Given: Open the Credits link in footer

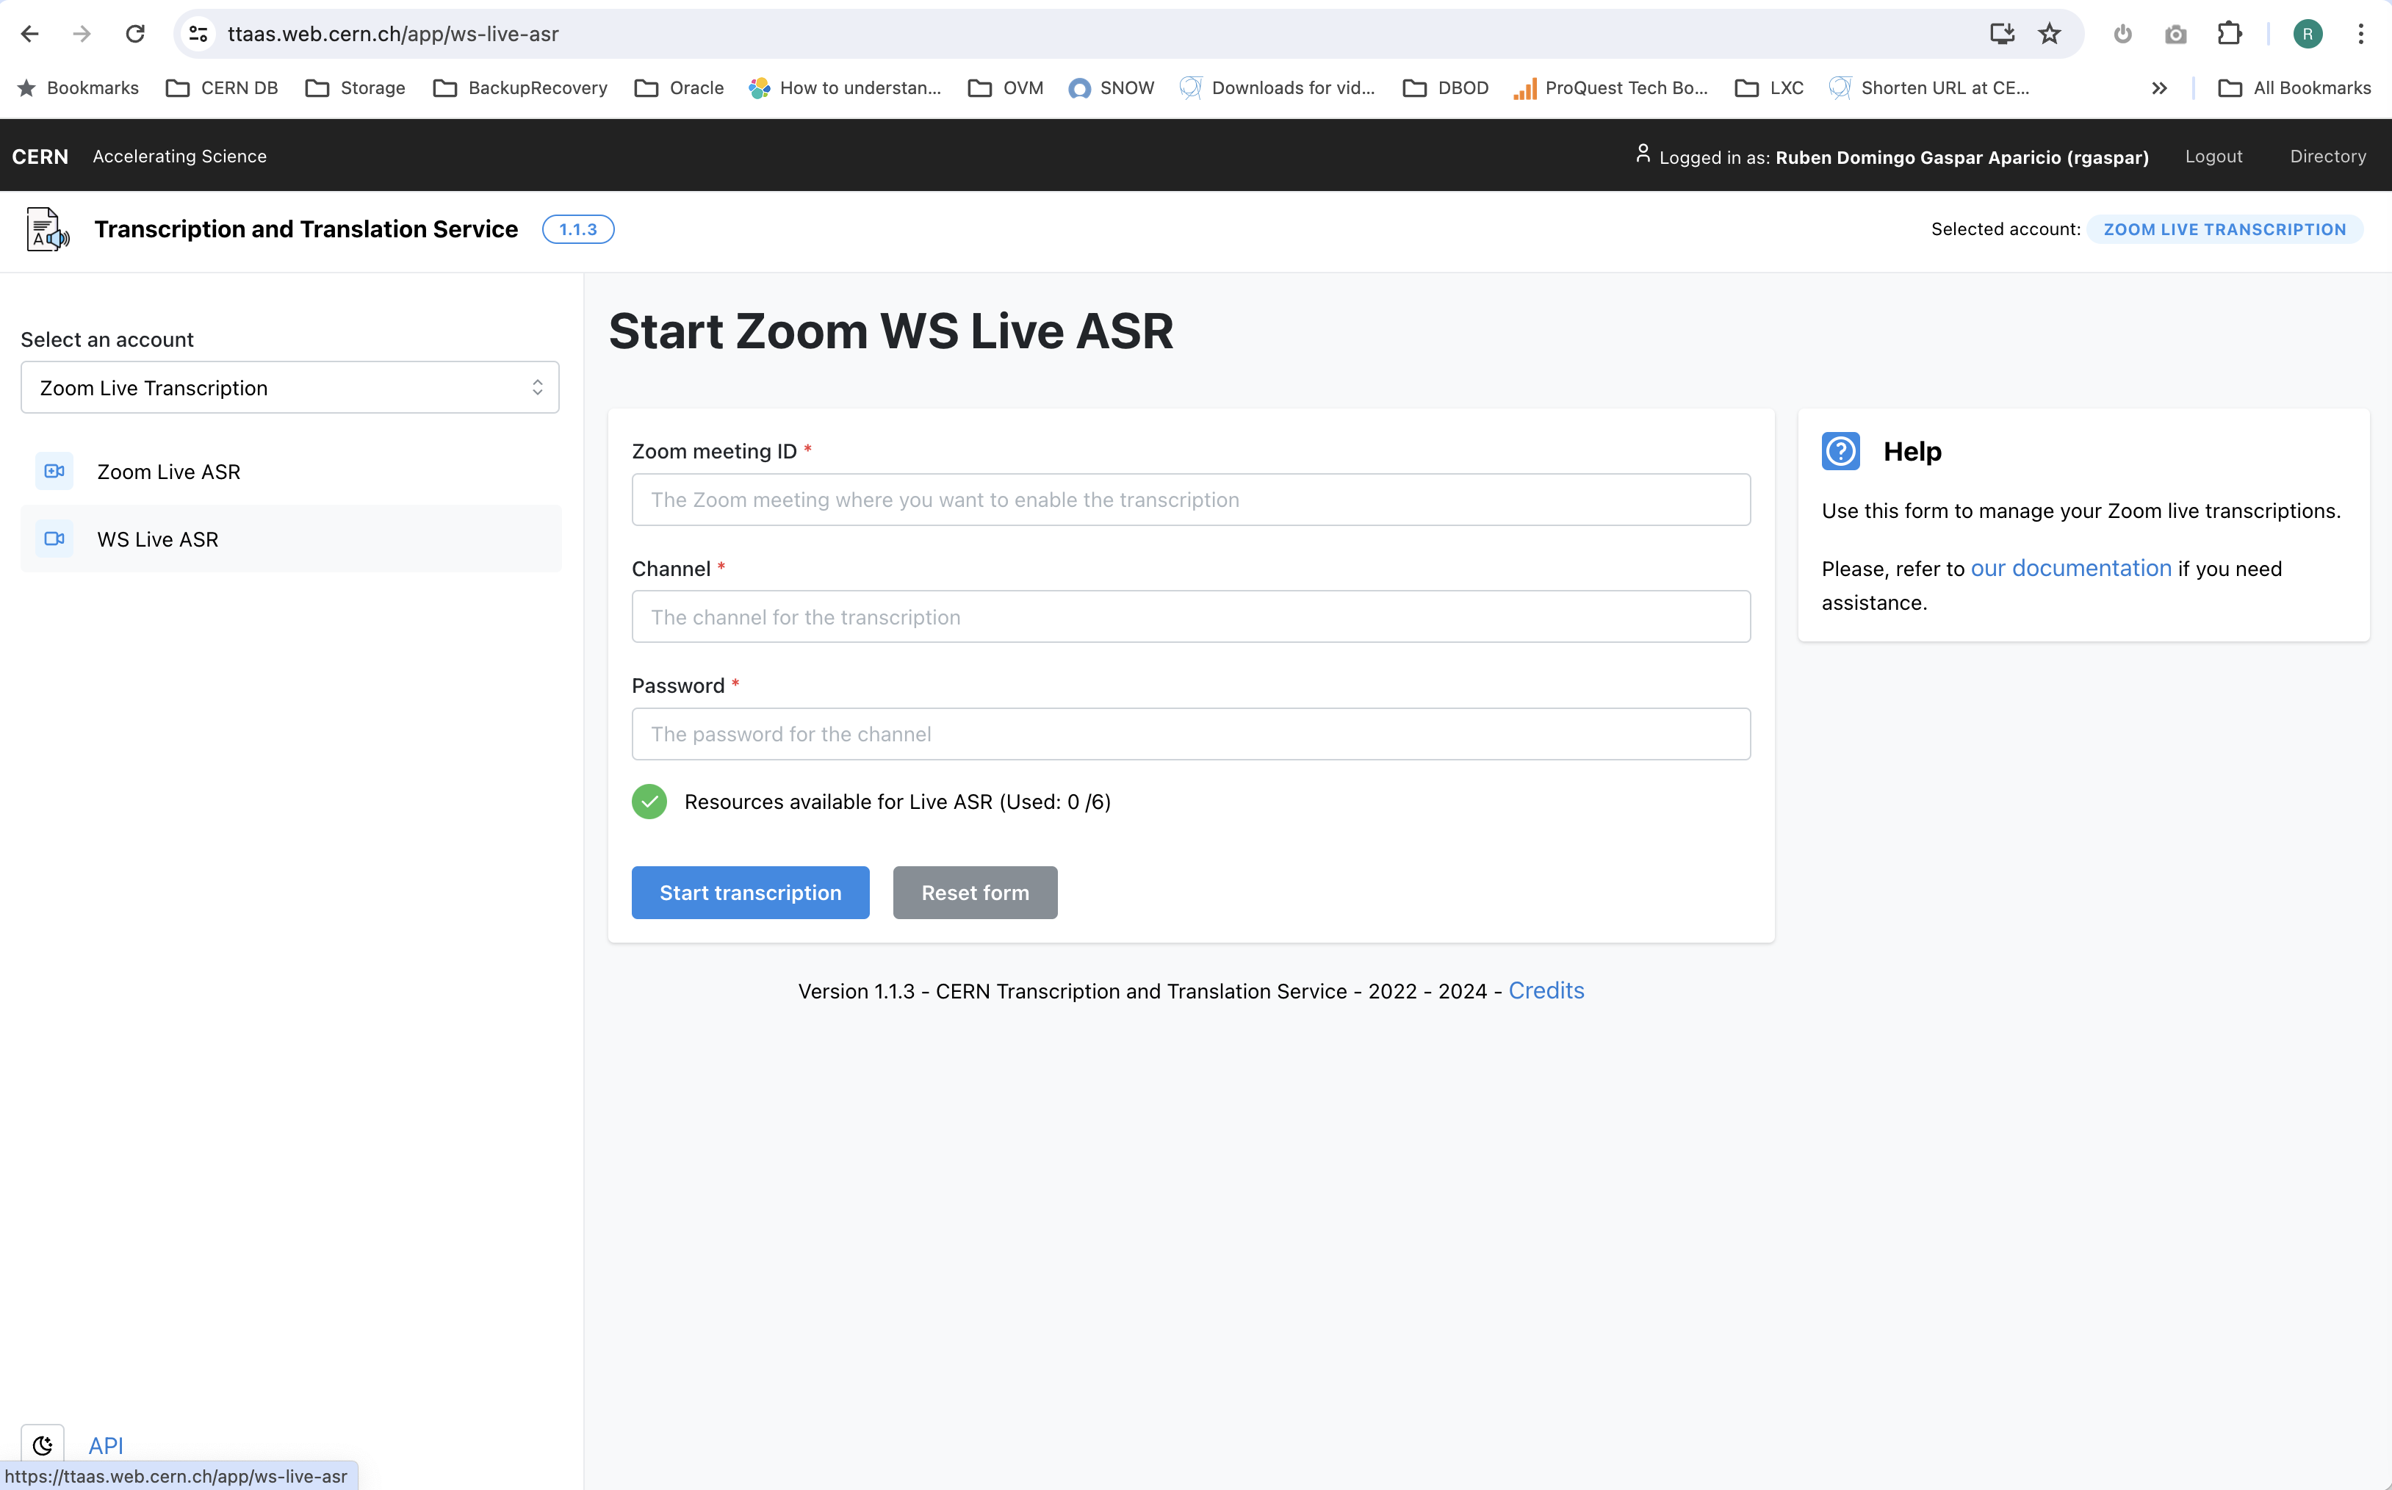Looking at the screenshot, I should pyautogui.click(x=1546, y=990).
